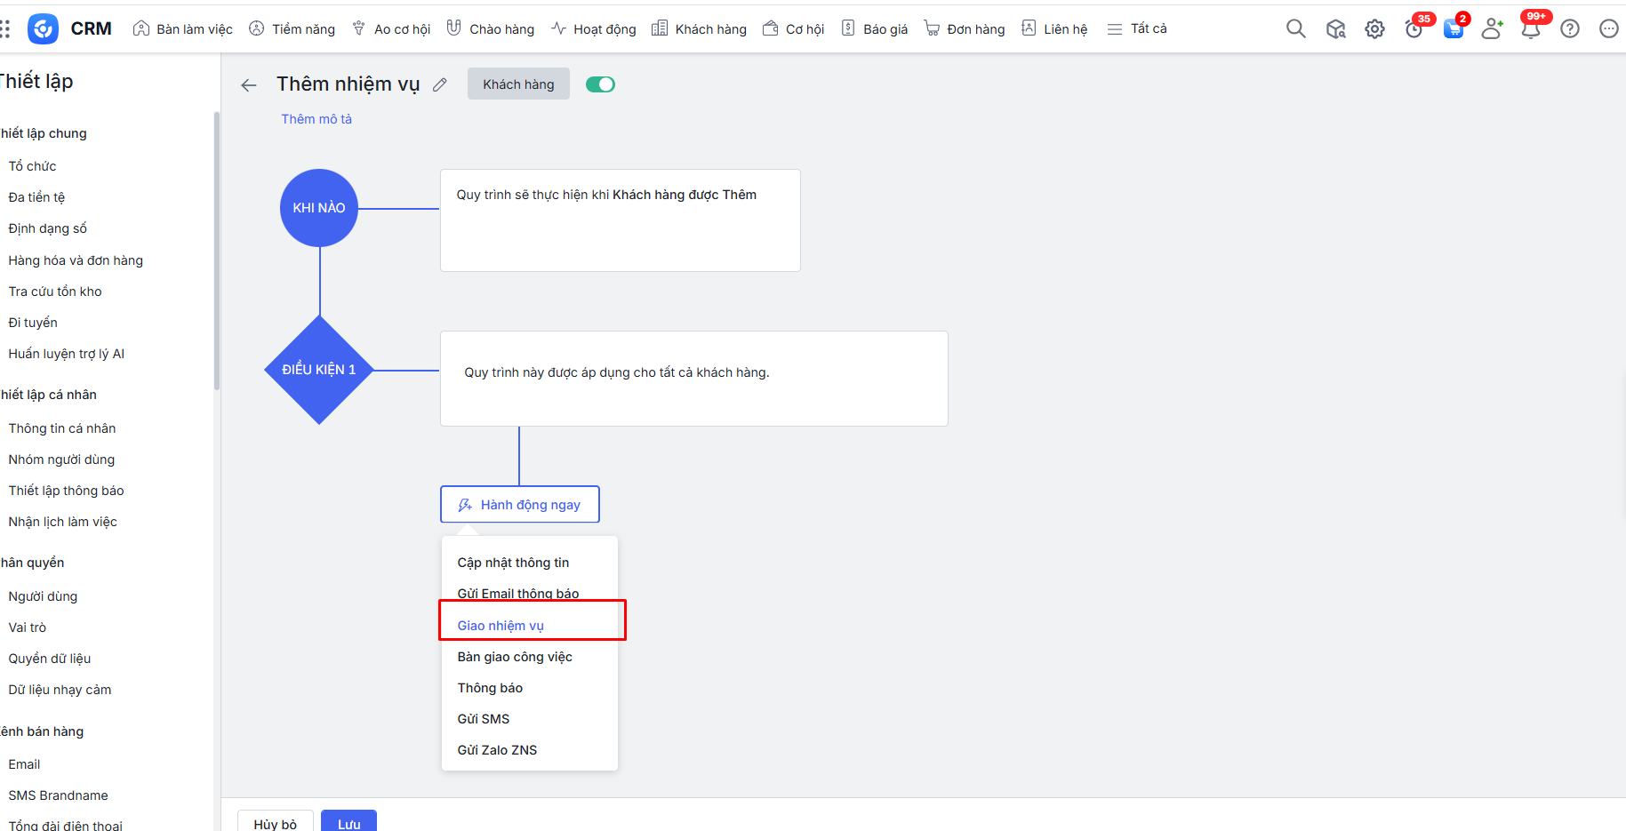The image size is (1626, 831).
Task: Click the add user icon
Action: 1492,29
